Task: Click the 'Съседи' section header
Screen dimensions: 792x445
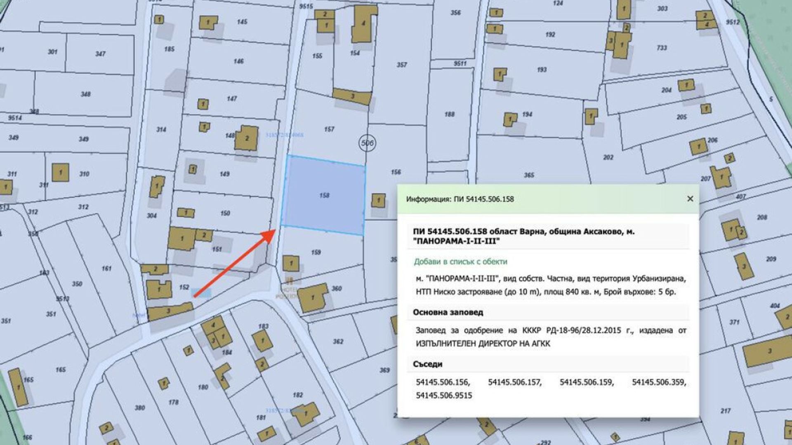Action: 427,364
